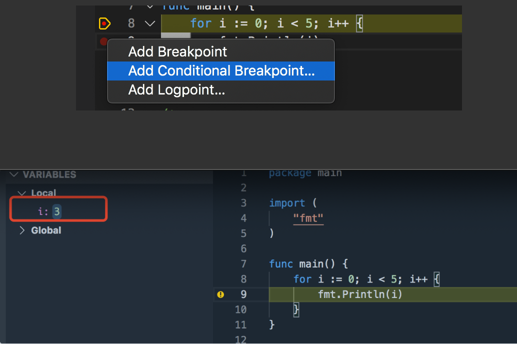Screen dimensions: 517x344
Task: Select Add Breakpoint in the context menu
Action: coord(177,51)
